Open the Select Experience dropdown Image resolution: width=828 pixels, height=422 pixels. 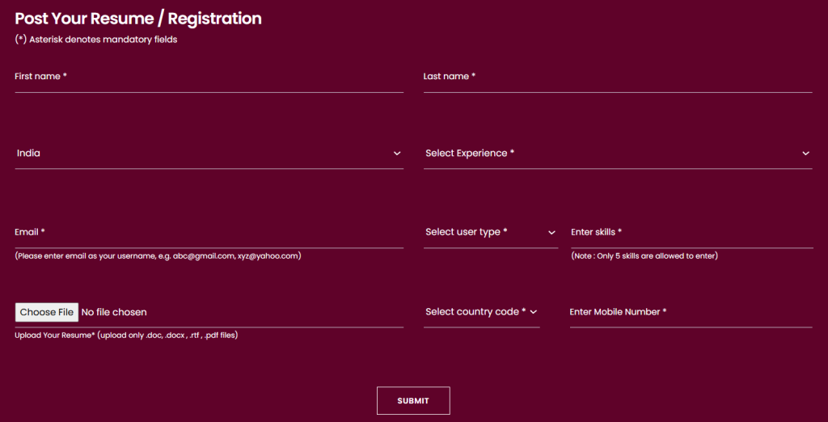pyautogui.click(x=610, y=154)
